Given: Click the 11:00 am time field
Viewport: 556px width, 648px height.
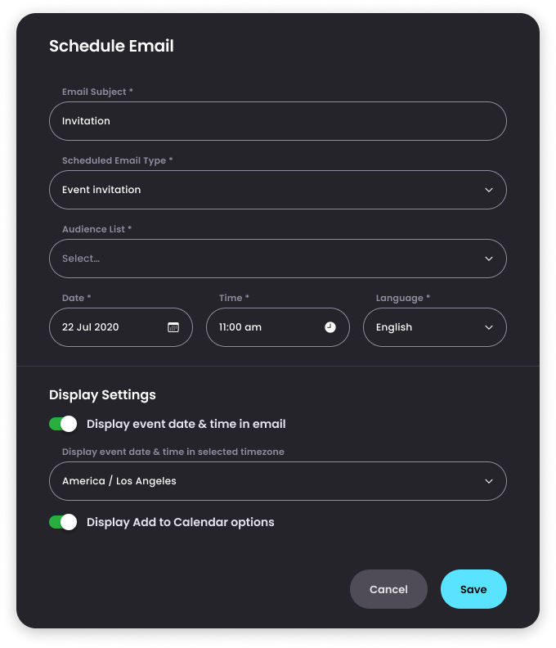Looking at the screenshot, I should (x=278, y=327).
